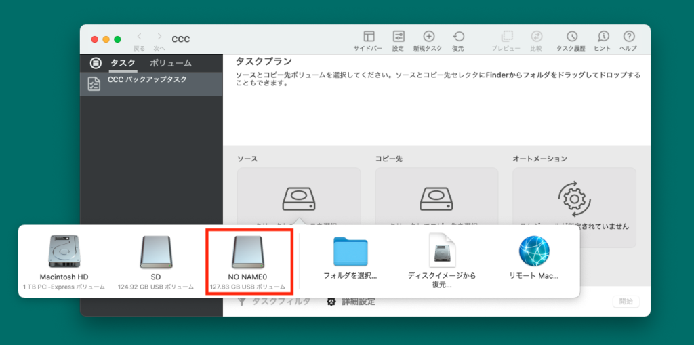Switch to the タスク tab
694x345 pixels.
123,63
